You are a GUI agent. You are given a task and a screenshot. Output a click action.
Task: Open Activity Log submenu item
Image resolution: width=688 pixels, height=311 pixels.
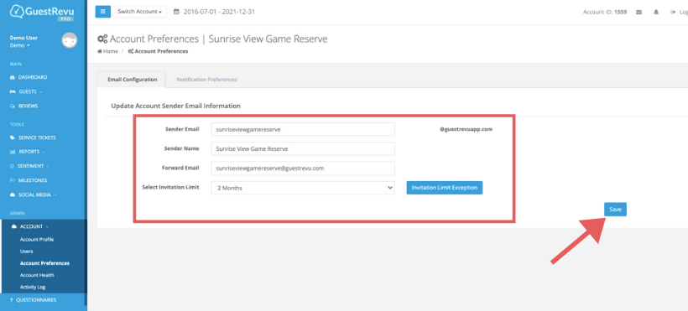33,287
